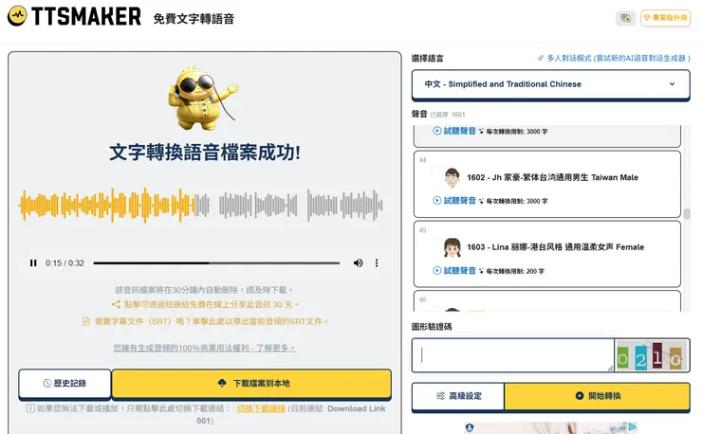Click the SRT document icon
This screenshot has width=702, height=434.
point(86,321)
